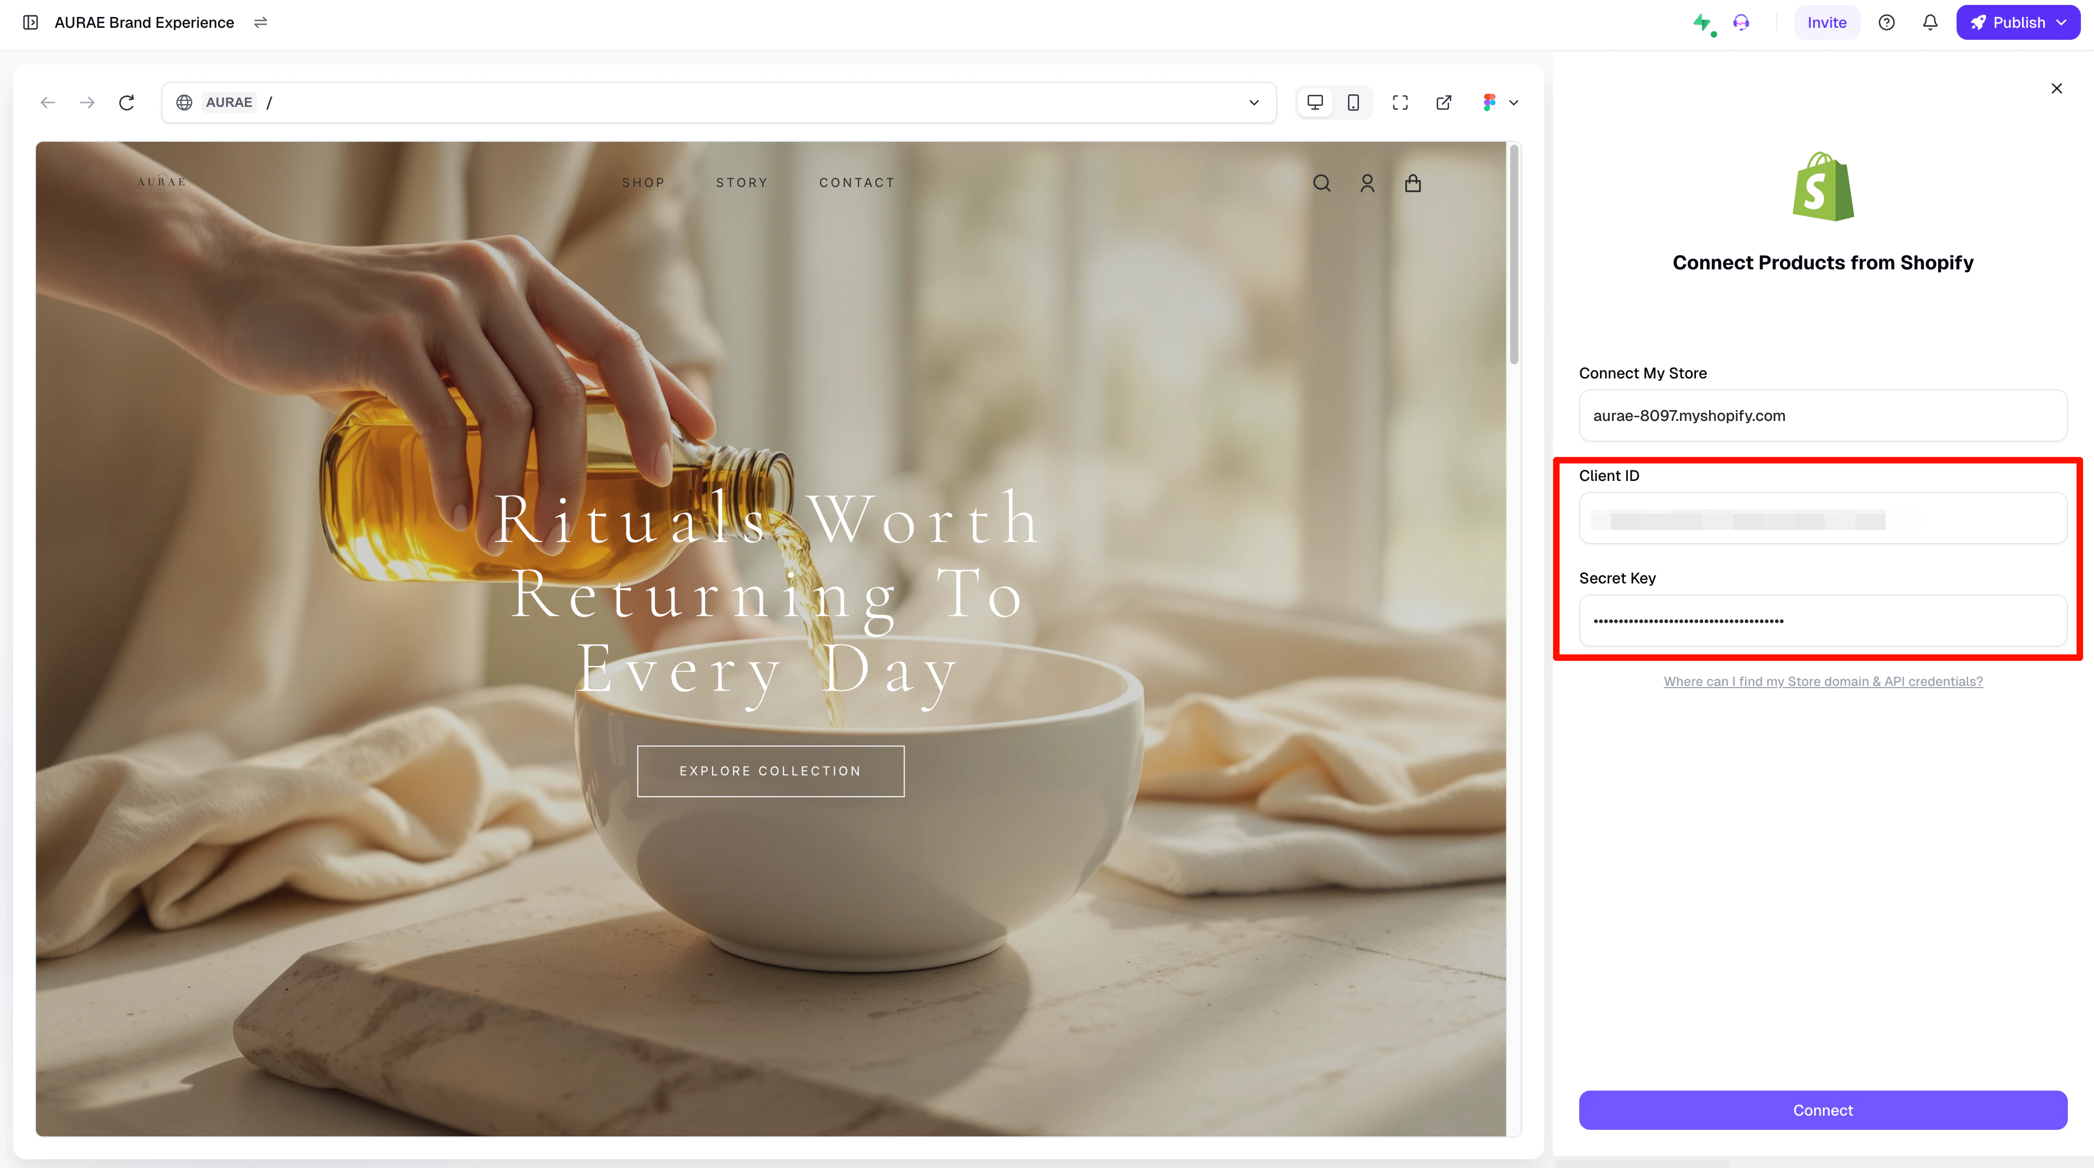Open the Publish dropdown arrow
Viewport: 2094px width, 1168px height.
click(x=2061, y=23)
